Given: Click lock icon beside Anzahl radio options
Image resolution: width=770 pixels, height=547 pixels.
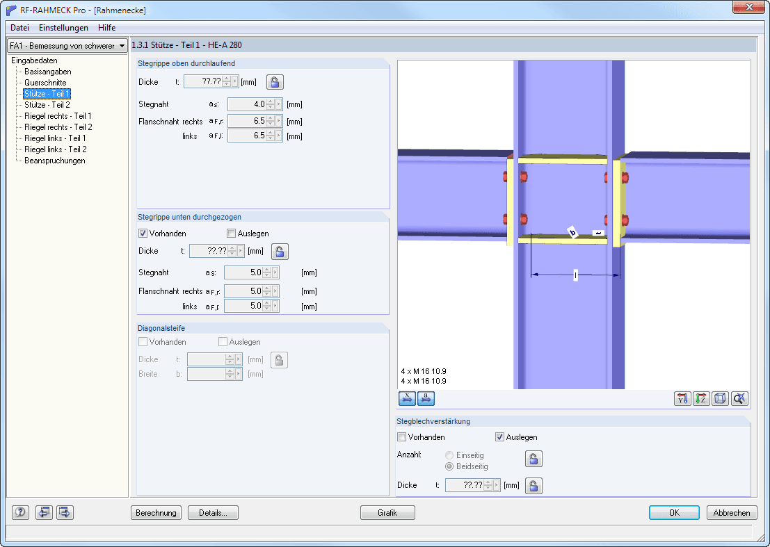Looking at the screenshot, I should [534, 459].
